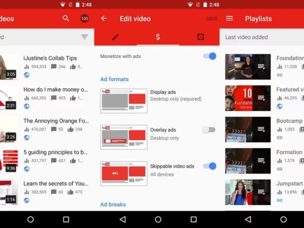This screenshot has width=304, height=228.
Task: Open search in the Videos screen
Action: [x=66, y=19]
